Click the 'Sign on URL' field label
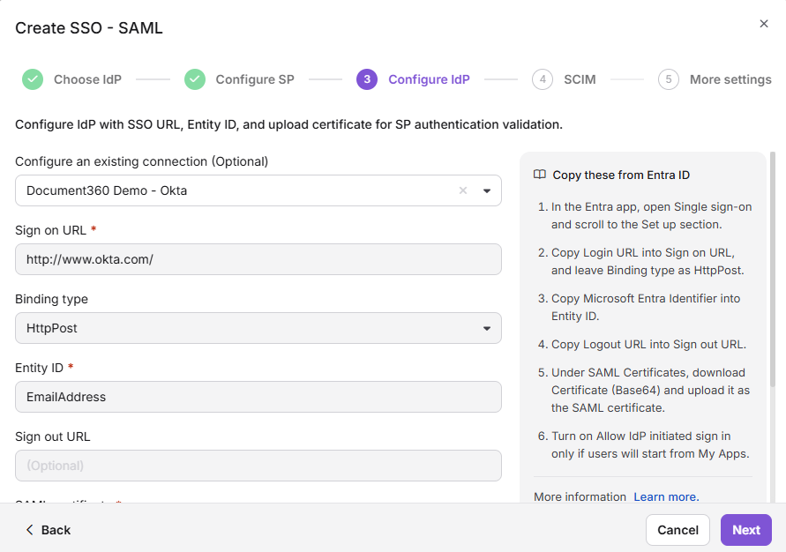Screen dimensions: 786x552 point(50,230)
